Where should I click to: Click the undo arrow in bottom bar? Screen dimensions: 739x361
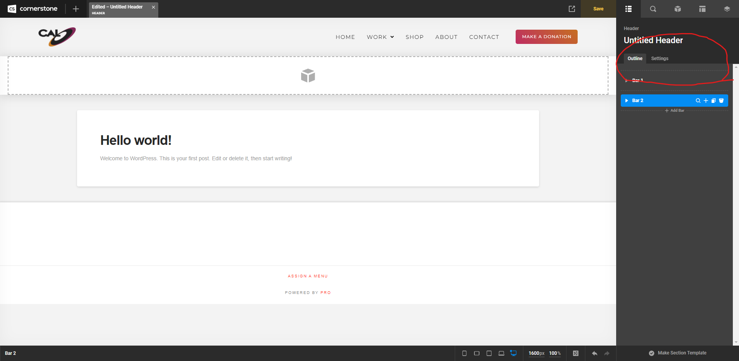tap(594, 353)
